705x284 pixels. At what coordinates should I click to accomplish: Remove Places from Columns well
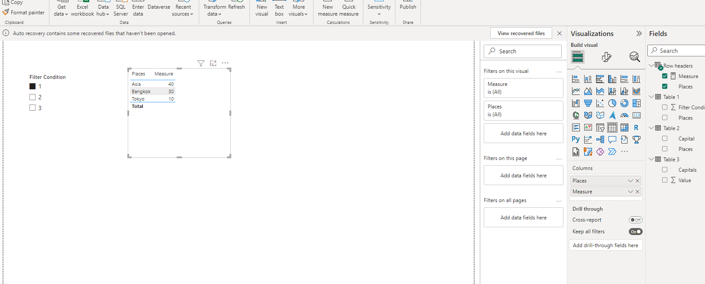coord(637,181)
